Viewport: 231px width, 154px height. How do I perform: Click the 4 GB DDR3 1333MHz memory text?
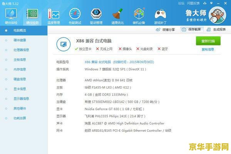[x=106, y=95]
